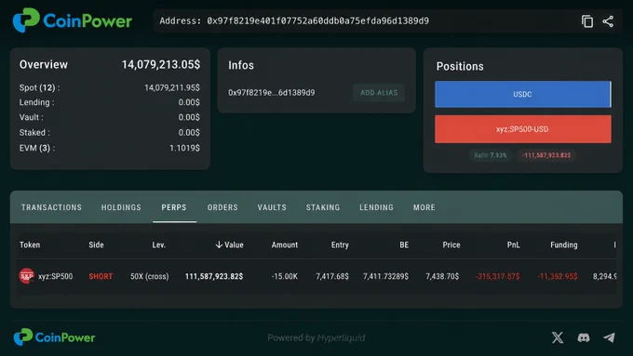
Task: Copy the wallet address with the copy icon
Action: click(x=587, y=21)
